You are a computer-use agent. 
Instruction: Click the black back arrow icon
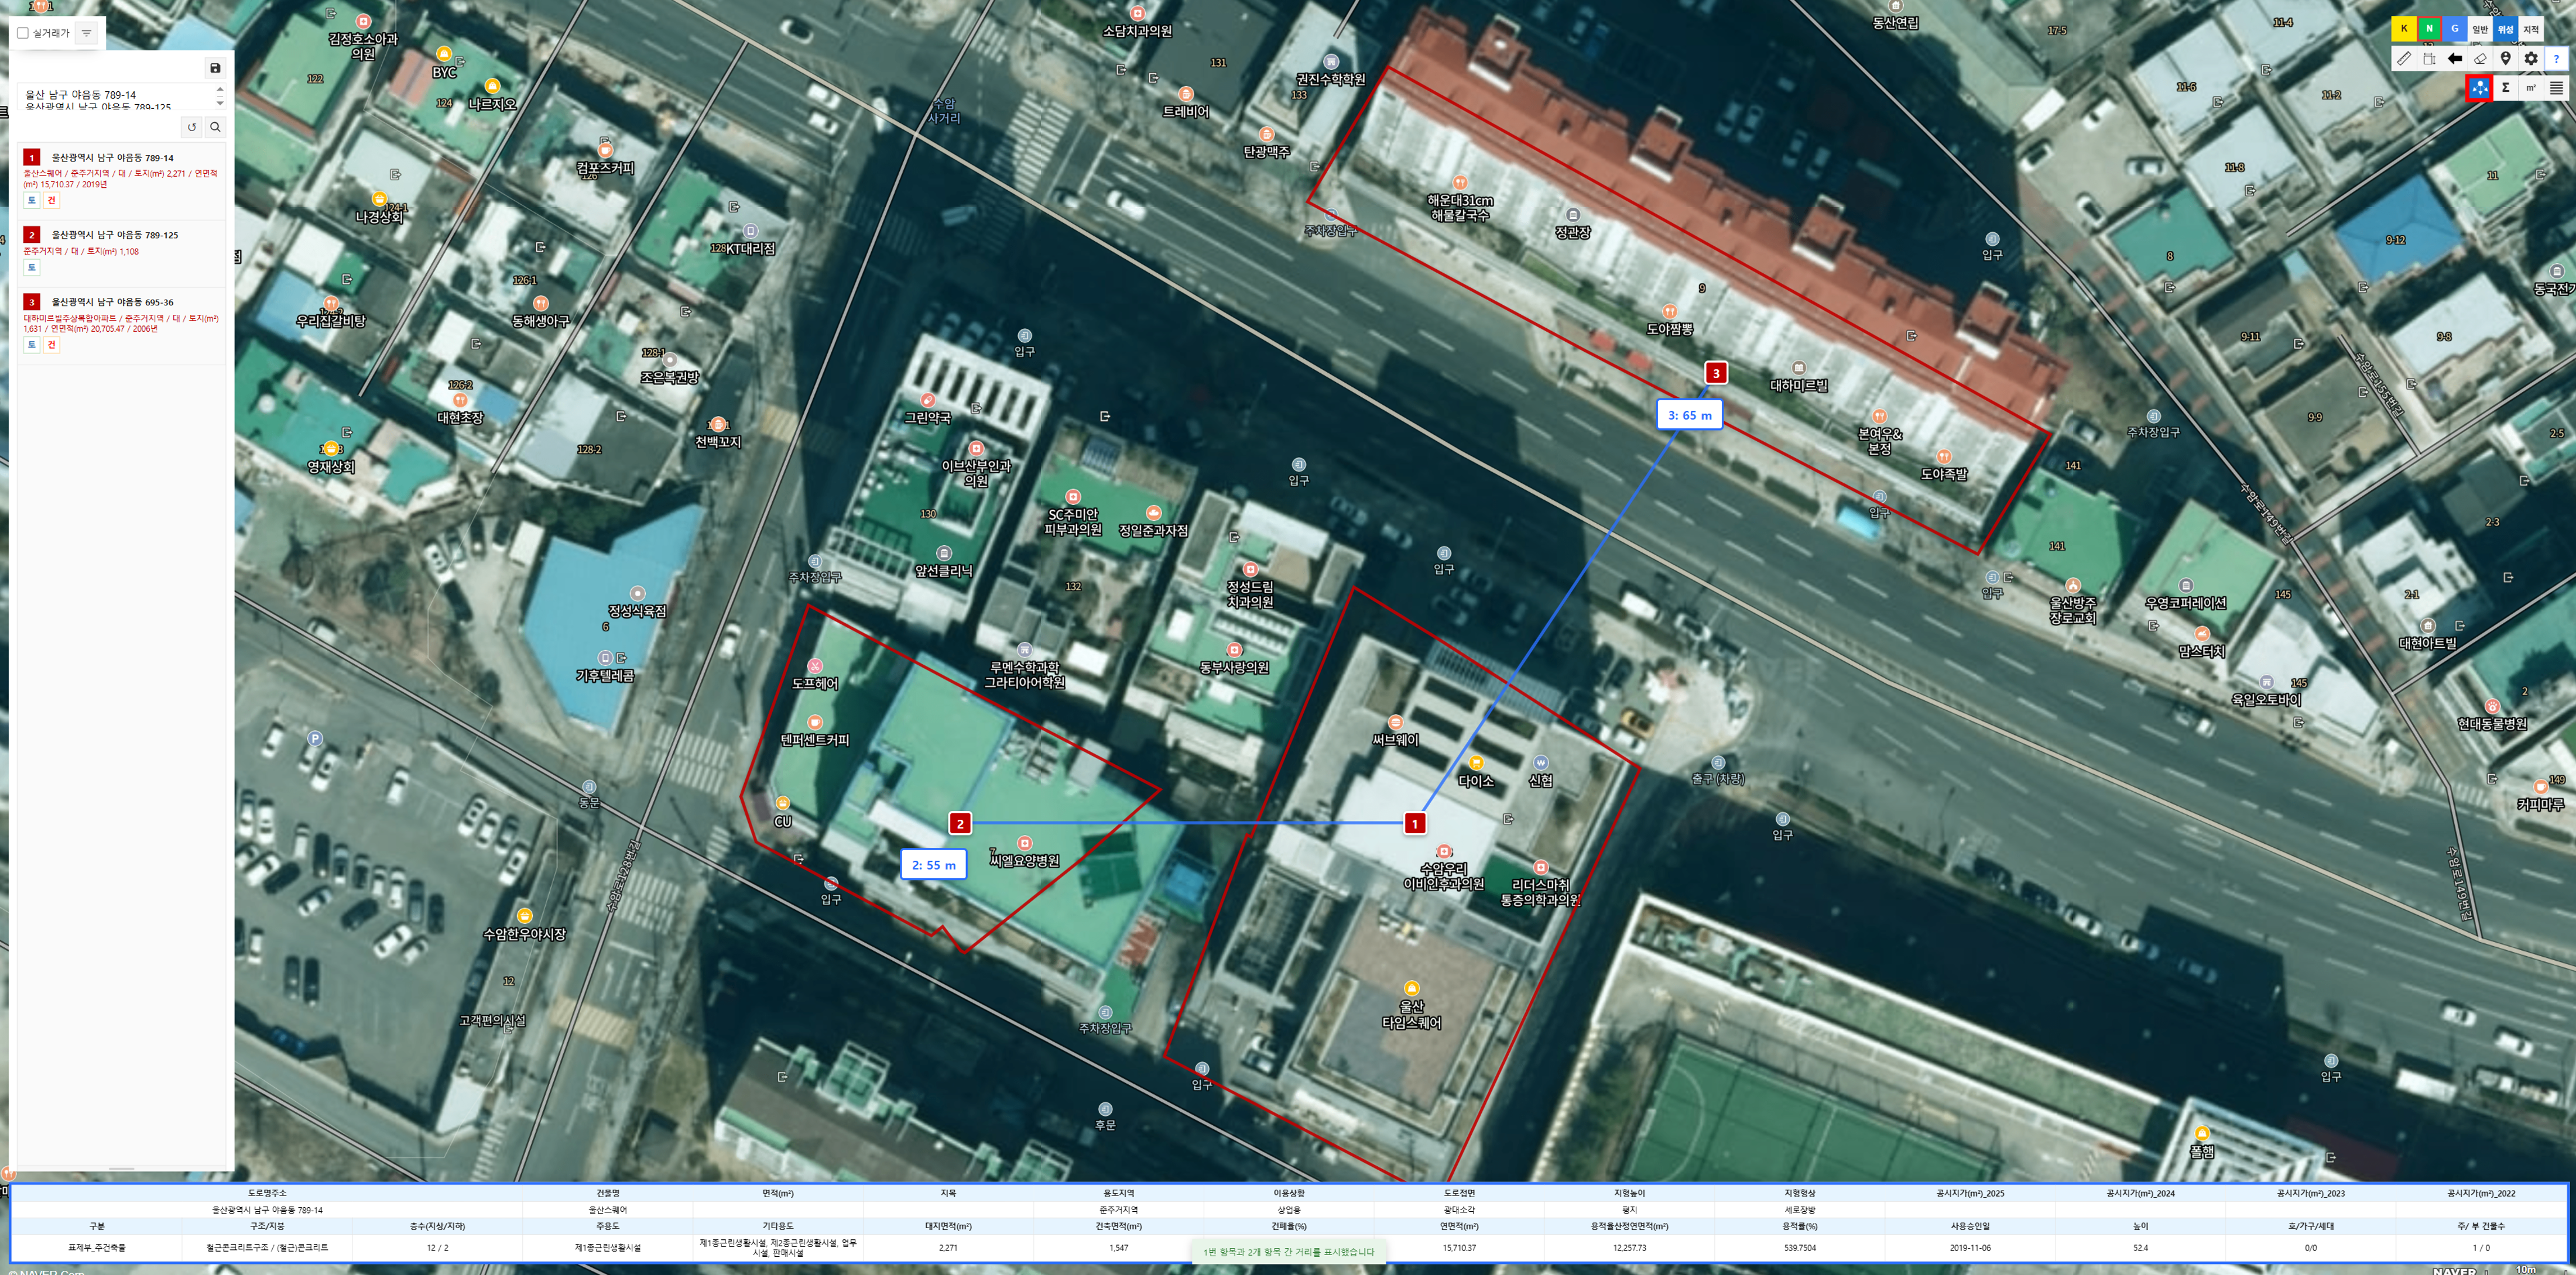coord(2455,59)
